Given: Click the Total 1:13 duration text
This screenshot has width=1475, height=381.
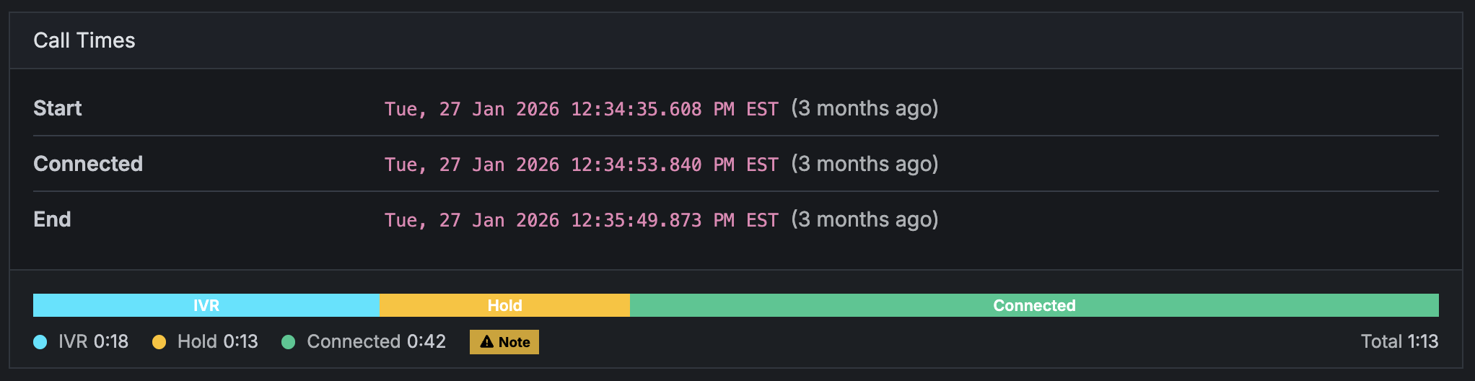Looking at the screenshot, I should (1400, 341).
